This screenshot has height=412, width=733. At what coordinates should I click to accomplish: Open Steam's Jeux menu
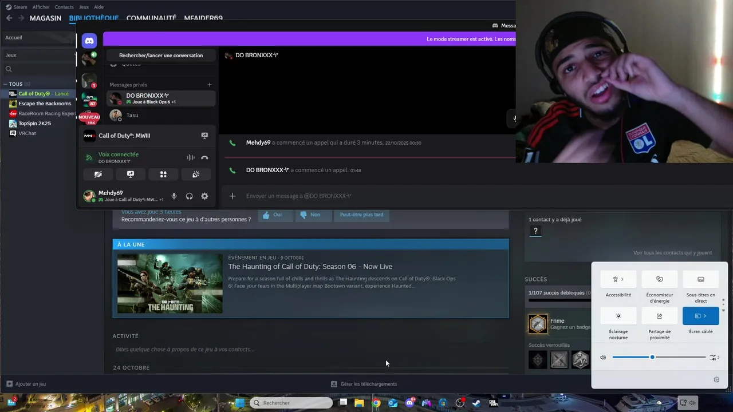tap(84, 7)
